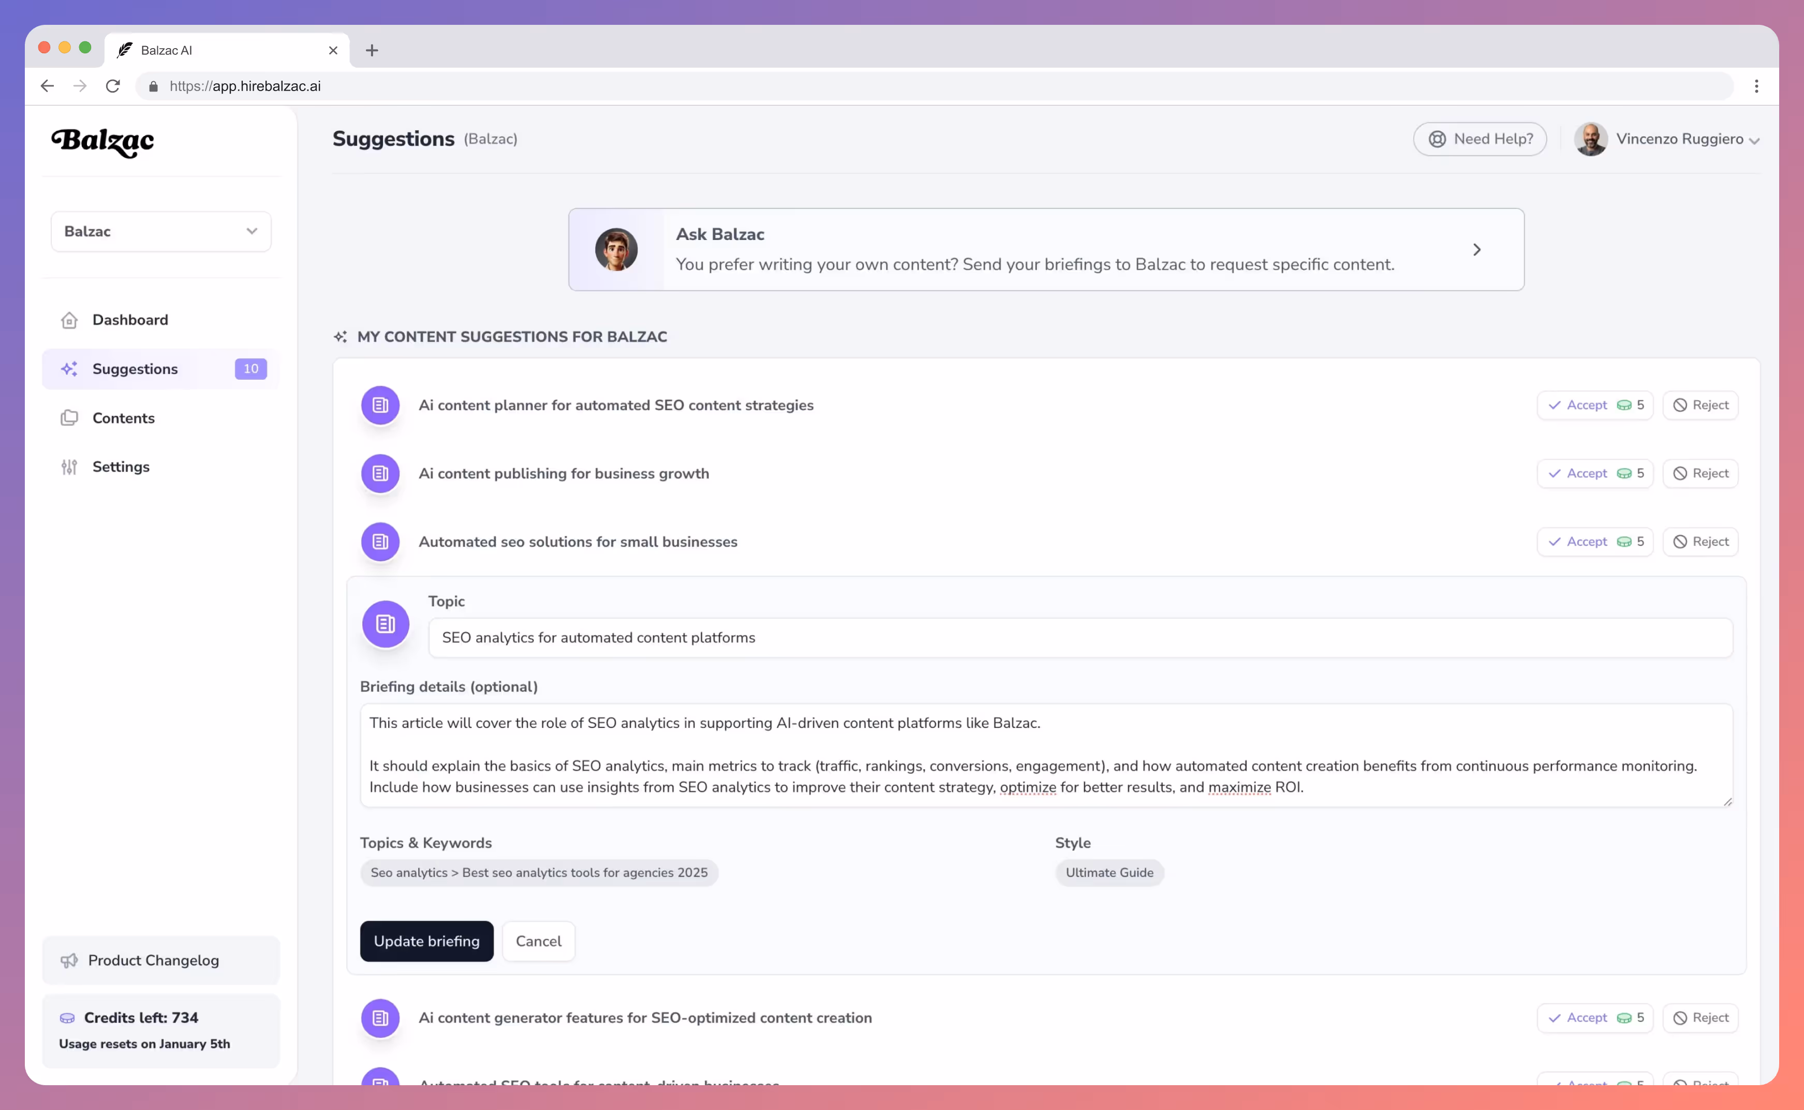The width and height of the screenshot is (1804, 1110).
Task: Click document icon beside 'Automated seo solutions' suggestion
Action: (x=380, y=542)
